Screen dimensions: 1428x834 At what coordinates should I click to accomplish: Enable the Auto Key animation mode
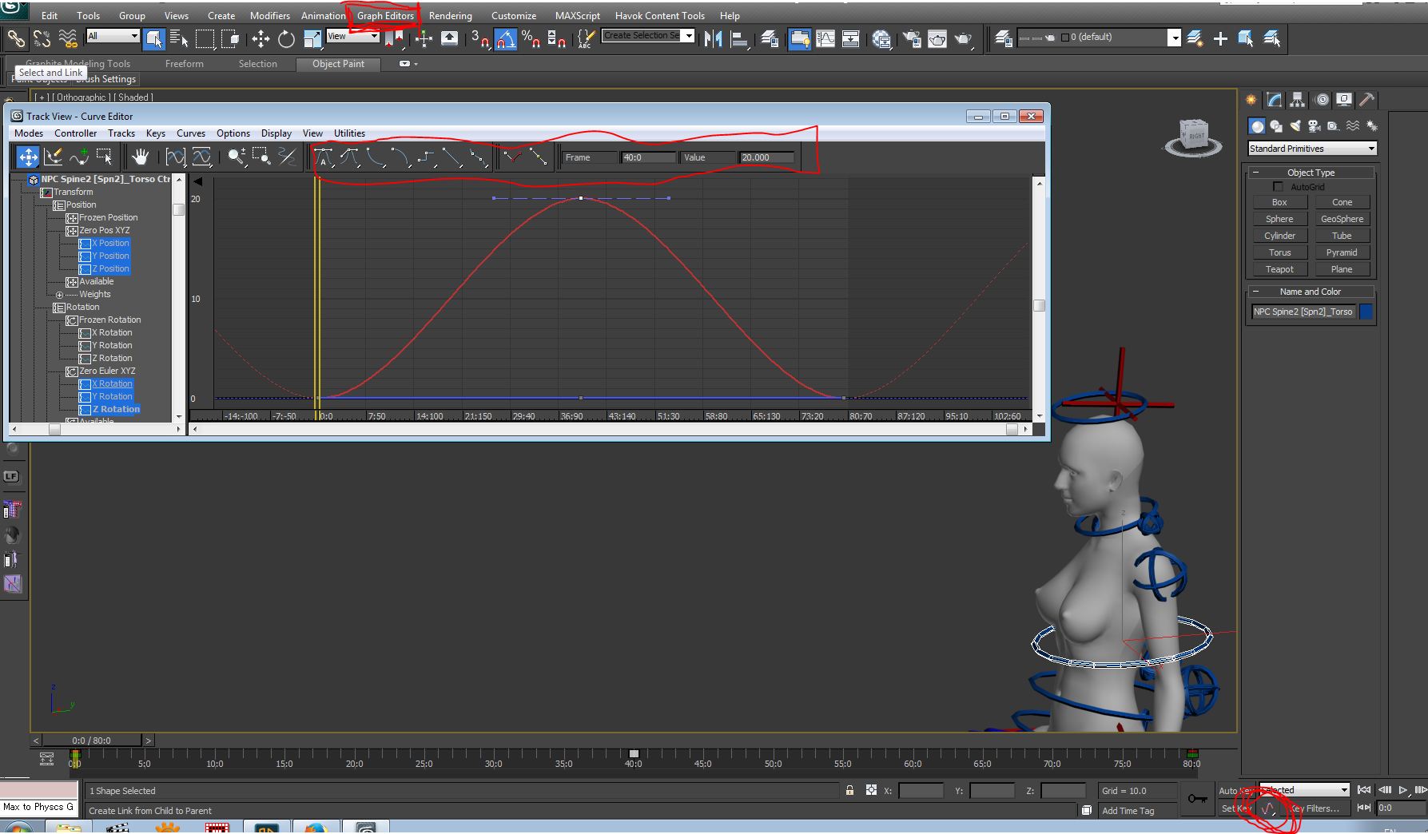(x=1233, y=790)
